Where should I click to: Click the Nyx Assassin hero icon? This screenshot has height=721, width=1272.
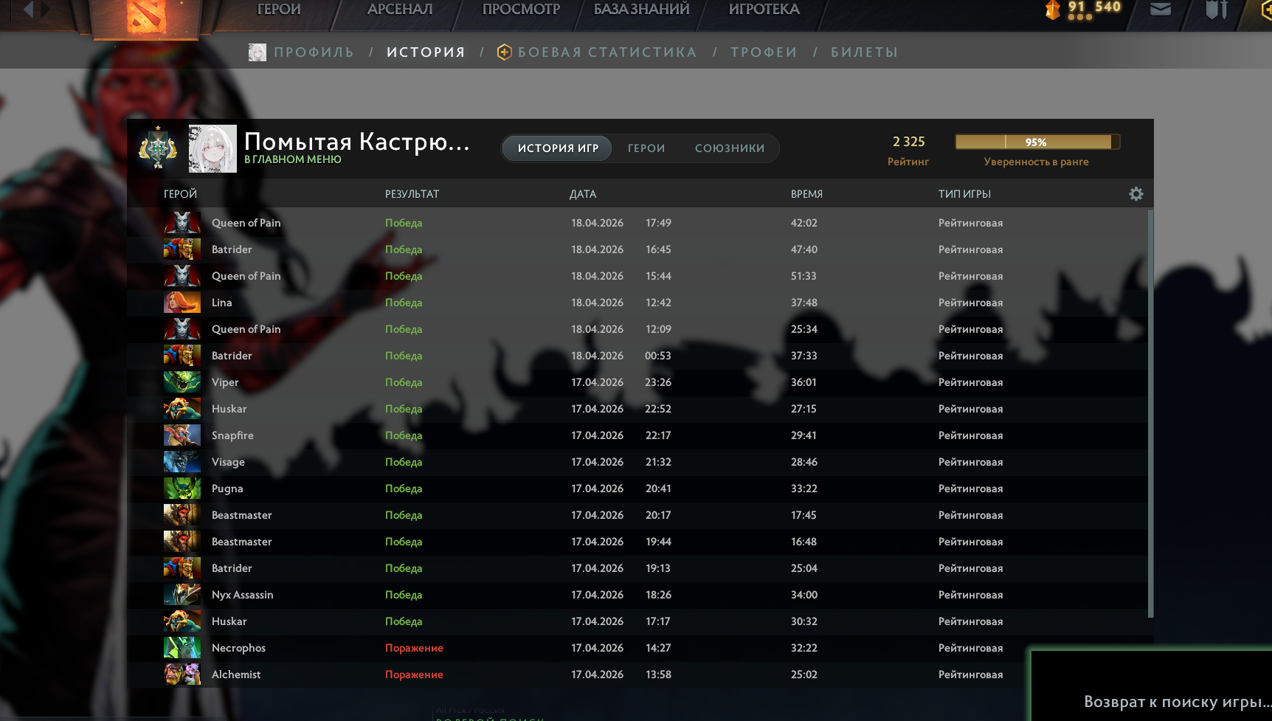pos(182,595)
